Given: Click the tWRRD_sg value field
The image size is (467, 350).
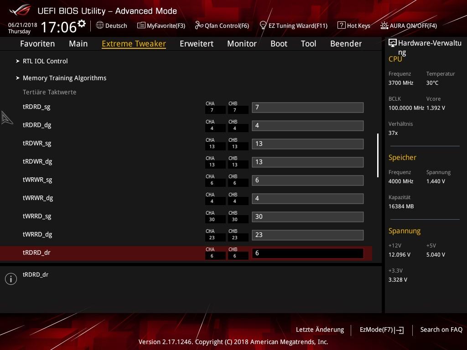Looking at the screenshot, I should (x=308, y=216).
